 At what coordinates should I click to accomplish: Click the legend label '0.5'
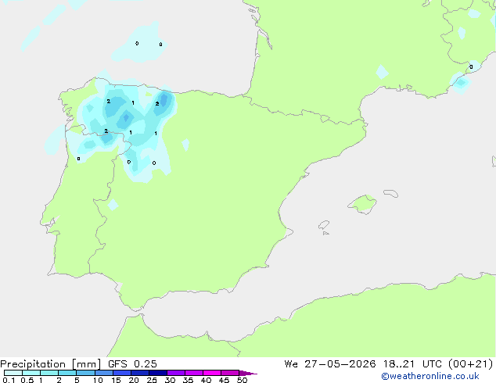click(x=27, y=380)
